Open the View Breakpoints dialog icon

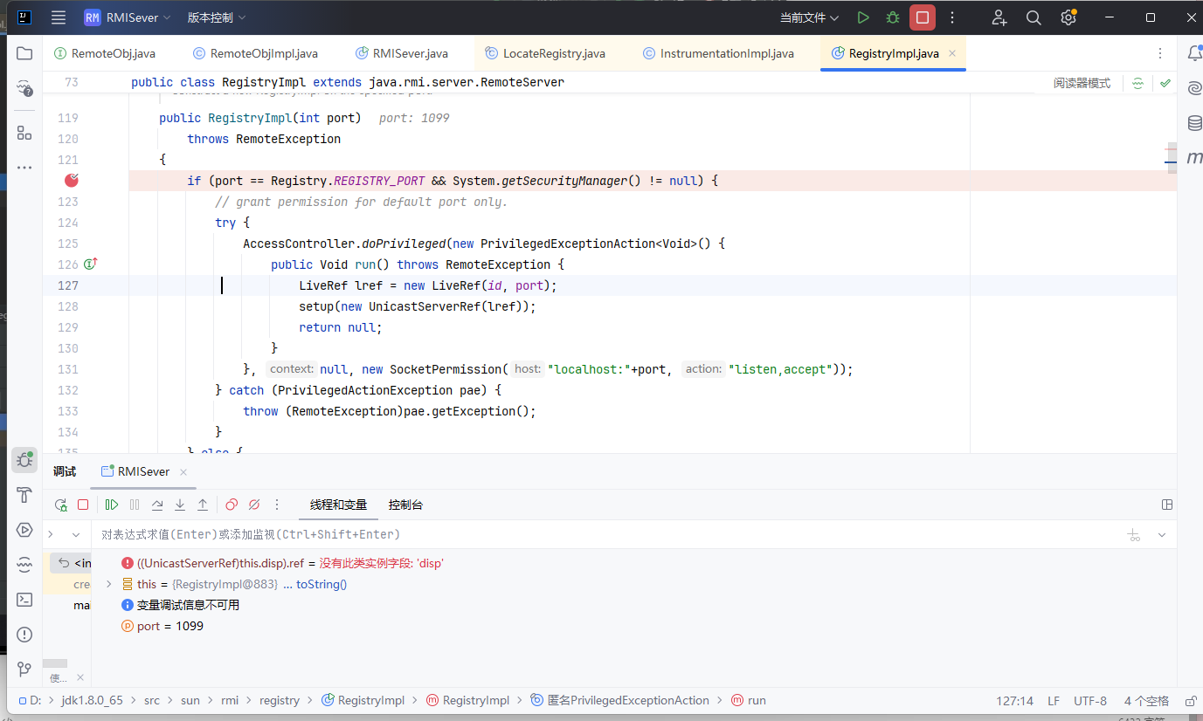(x=232, y=505)
